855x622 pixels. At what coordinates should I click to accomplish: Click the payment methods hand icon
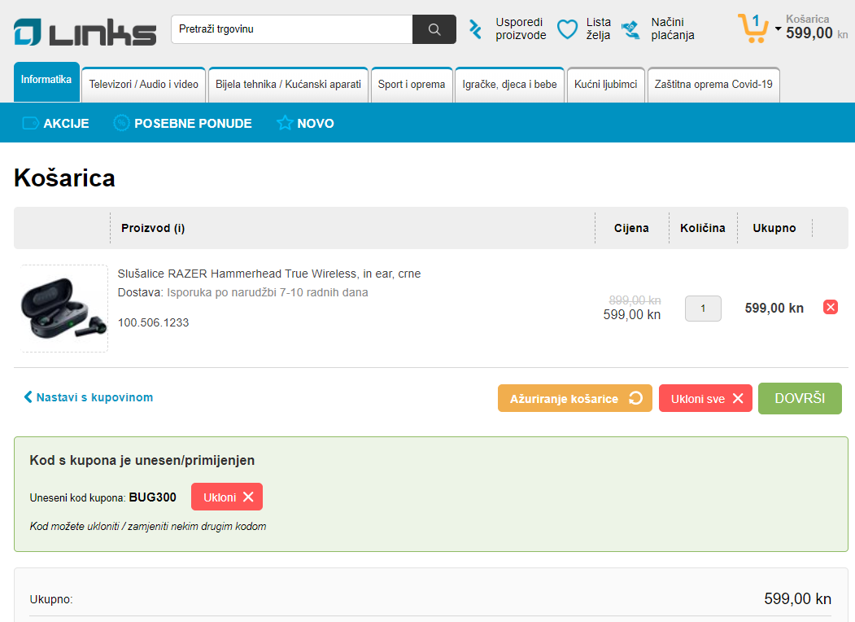click(x=631, y=29)
